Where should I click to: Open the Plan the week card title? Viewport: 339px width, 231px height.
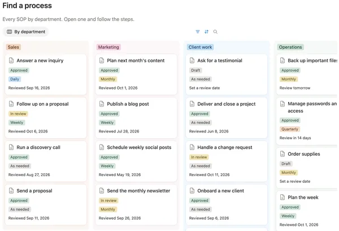(x=303, y=197)
